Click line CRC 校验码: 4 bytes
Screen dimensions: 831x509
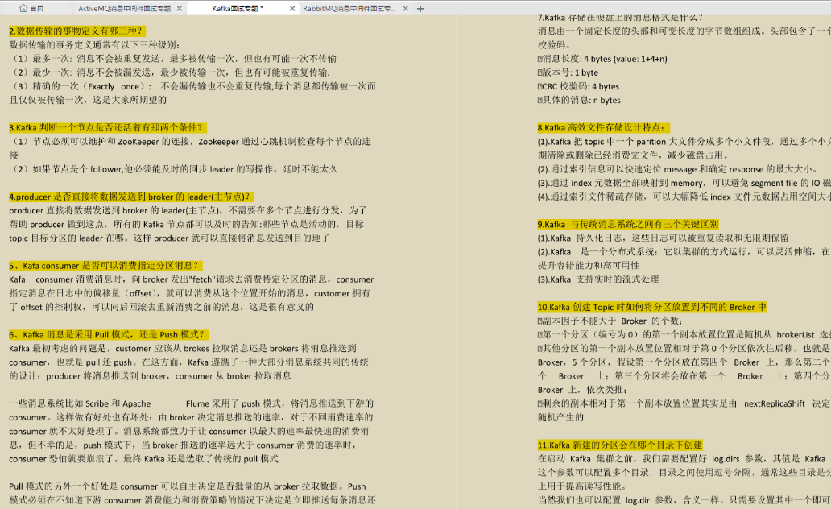point(578,86)
